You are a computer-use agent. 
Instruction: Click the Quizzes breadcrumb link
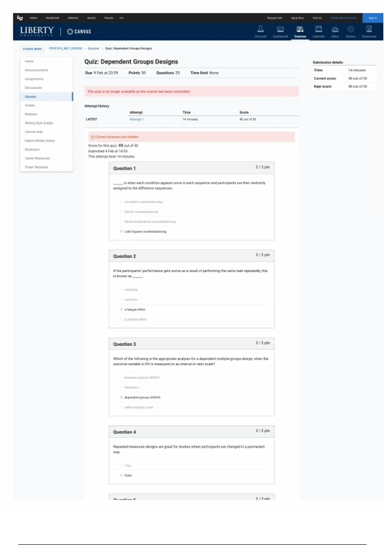[93, 48]
